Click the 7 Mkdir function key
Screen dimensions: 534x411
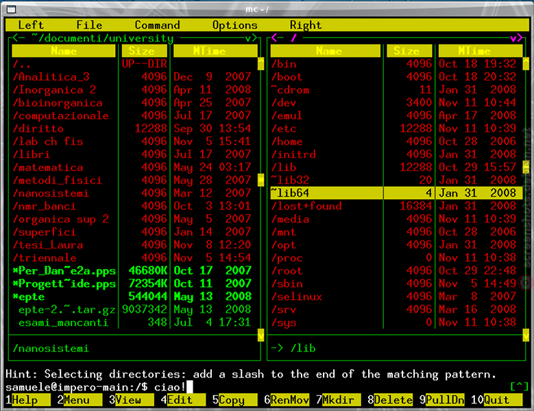[339, 400]
